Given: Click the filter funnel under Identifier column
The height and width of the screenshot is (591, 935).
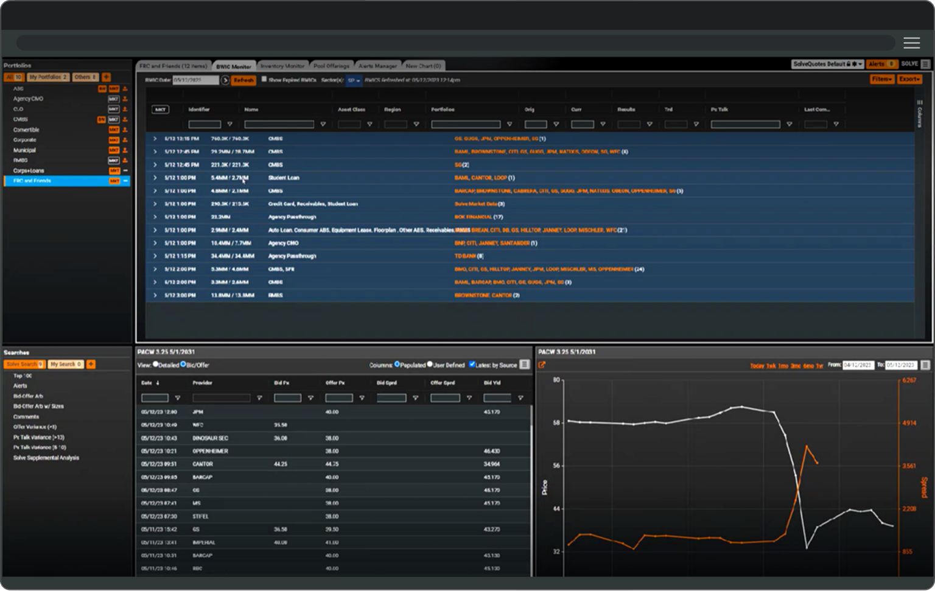Looking at the screenshot, I should [x=229, y=125].
